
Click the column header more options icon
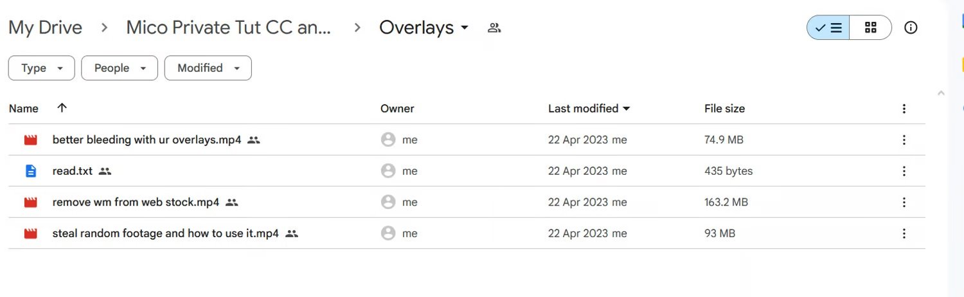[x=904, y=109]
